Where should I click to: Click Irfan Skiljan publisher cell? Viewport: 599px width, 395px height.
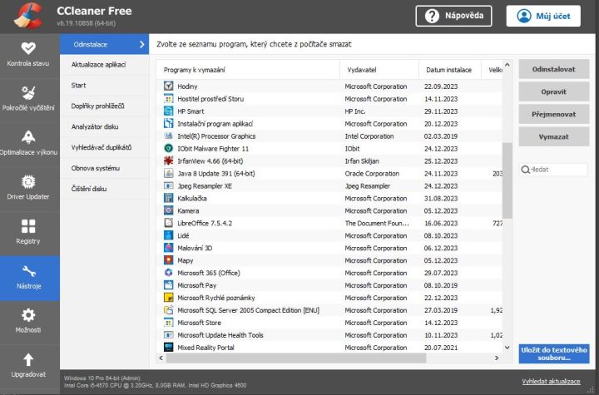click(x=362, y=160)
